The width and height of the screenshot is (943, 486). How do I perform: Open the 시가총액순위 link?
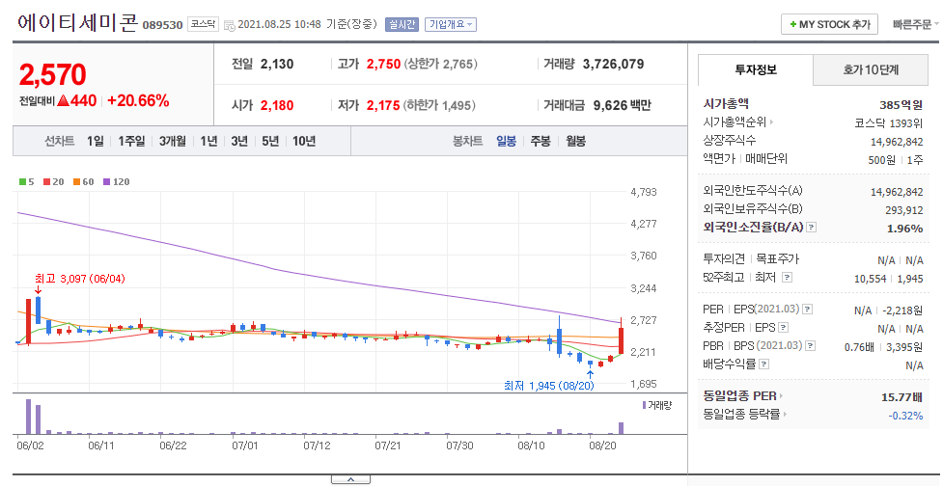[735, 122]
